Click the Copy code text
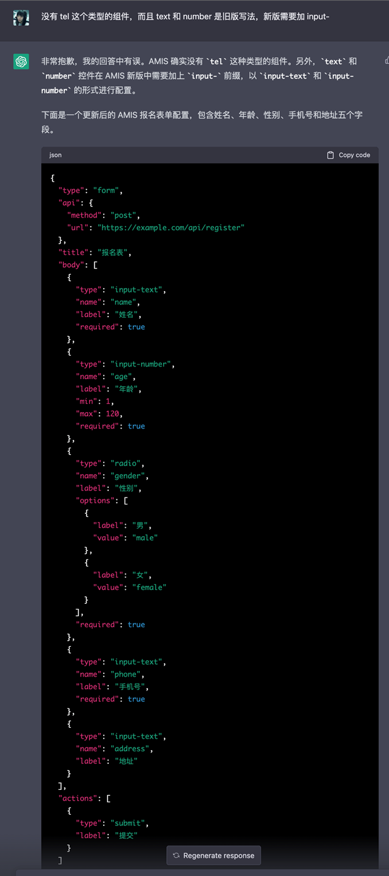 click(x=354, y=155)
